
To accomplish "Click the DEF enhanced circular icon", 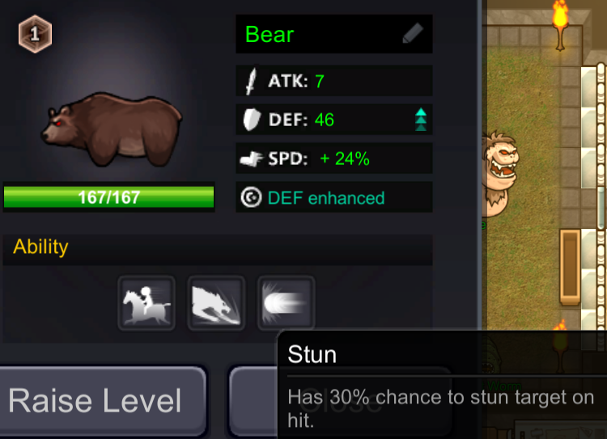I will 252,197.
